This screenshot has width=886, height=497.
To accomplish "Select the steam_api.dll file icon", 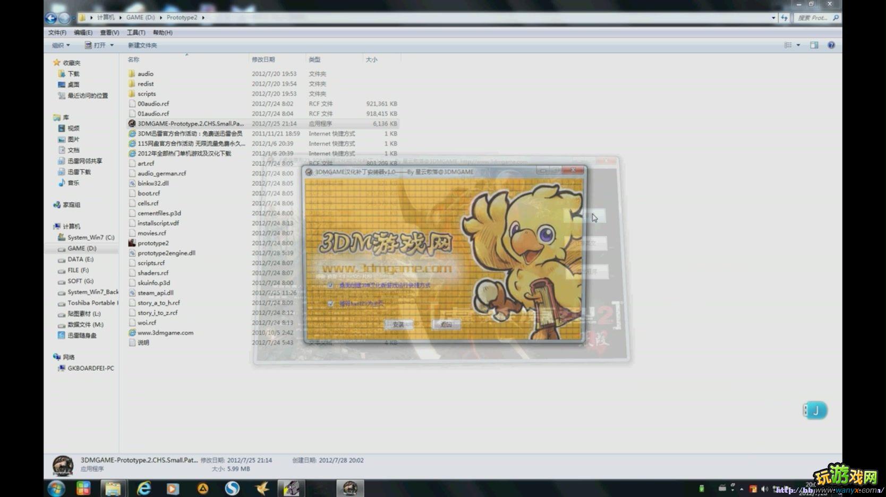I will click(132, 293).
